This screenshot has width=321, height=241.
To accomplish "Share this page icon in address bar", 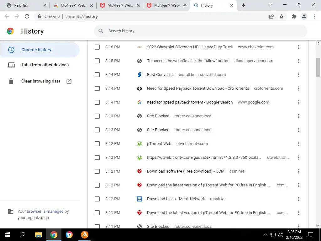I will (271, 16).
